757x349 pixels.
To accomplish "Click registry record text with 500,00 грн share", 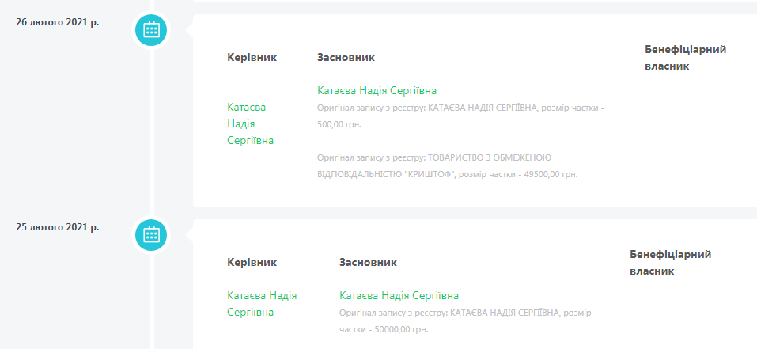I will pyautogui.click(x=460, y=115).
